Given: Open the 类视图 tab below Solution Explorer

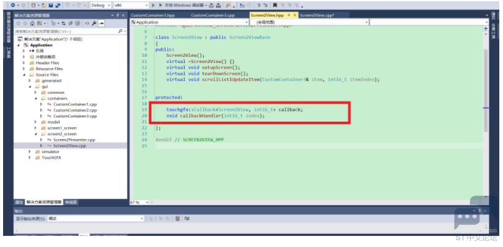Looking at the screenshot, I should click(70, 202).
